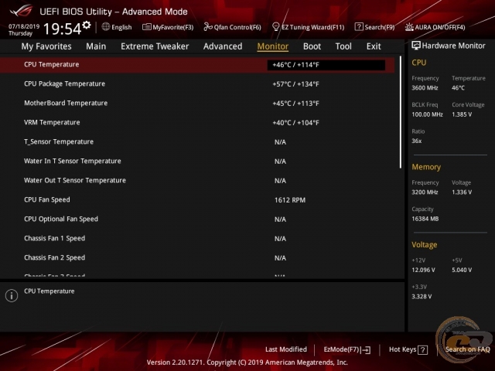Click +5V reading 5.040 V
Image resolution: width=495 pixels, height=371 pixels.
pos(462,270)
